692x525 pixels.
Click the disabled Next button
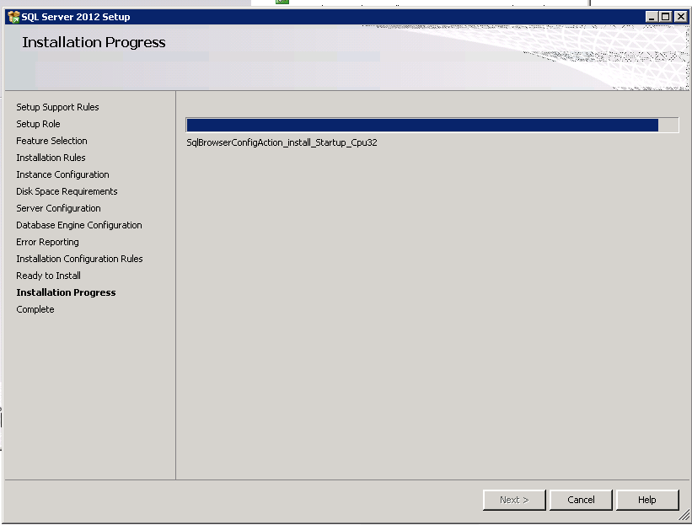point(514,500)
